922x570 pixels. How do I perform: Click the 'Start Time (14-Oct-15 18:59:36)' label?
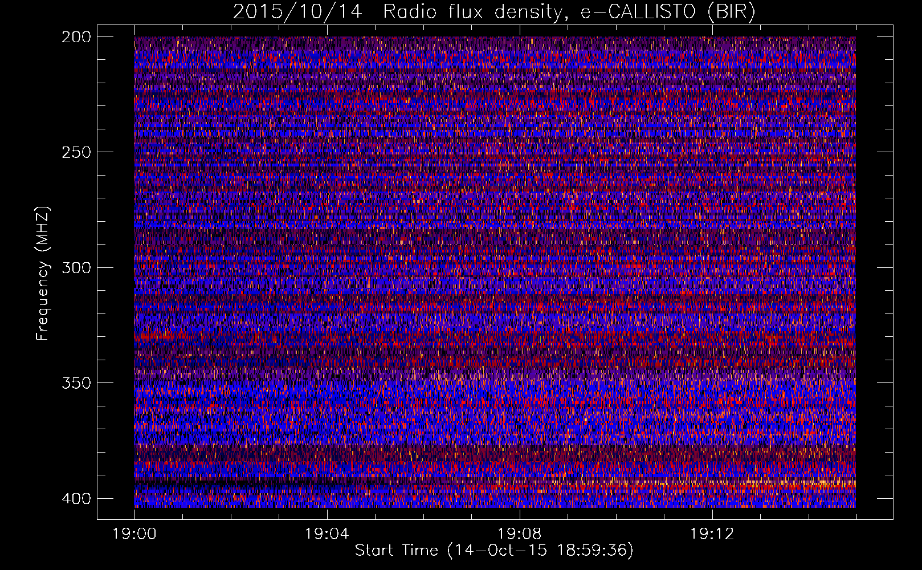tap(494, 551)
